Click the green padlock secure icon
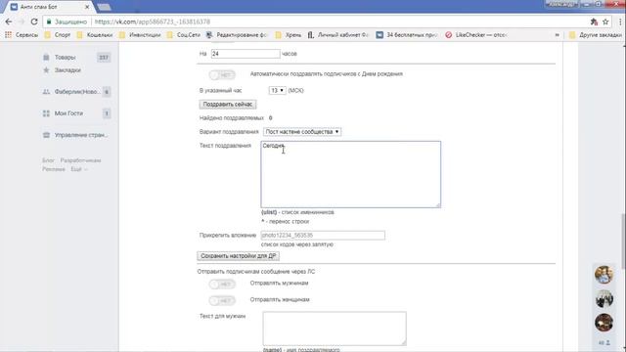This screenshot has height=352, width=626. pyautogui.click(x=49, y=22)
